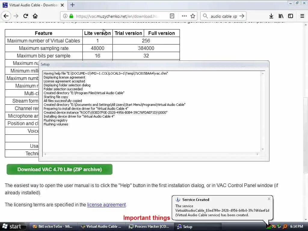The height and width of the screenshot is (231, 308).
Task: Click the system clock showing 6:14 PM
Action: click(297, 226)
